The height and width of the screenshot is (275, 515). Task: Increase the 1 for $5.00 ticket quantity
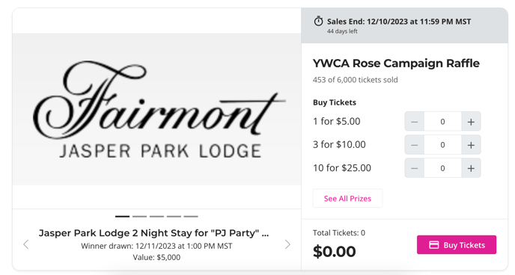(471, 122)
